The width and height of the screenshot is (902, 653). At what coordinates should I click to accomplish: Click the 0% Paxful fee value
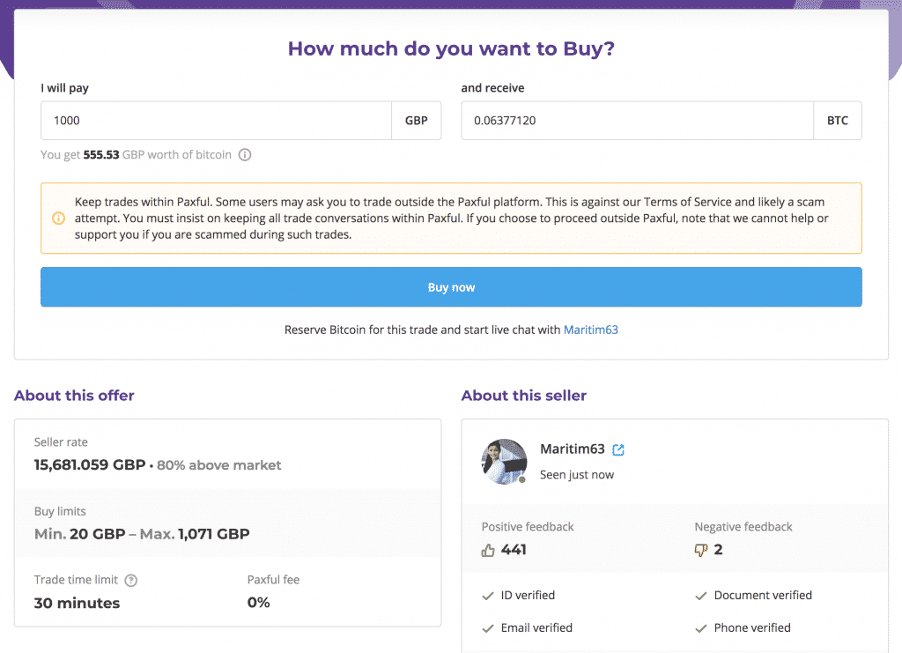click(259, 603)
